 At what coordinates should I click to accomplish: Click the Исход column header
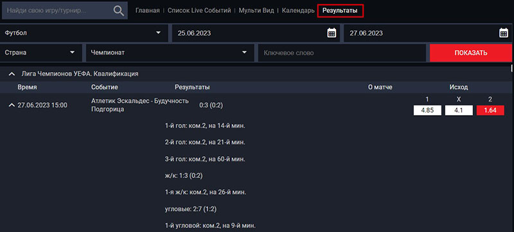tap(459, 87)
